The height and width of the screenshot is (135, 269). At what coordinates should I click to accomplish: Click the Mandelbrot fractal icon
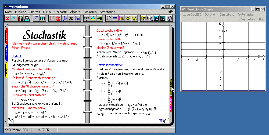[x=100, y=18]
